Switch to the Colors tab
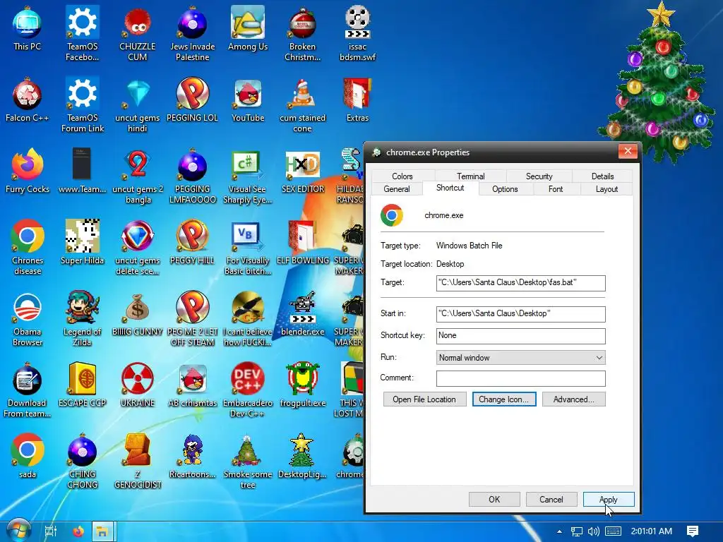 [x=402, y=176]
